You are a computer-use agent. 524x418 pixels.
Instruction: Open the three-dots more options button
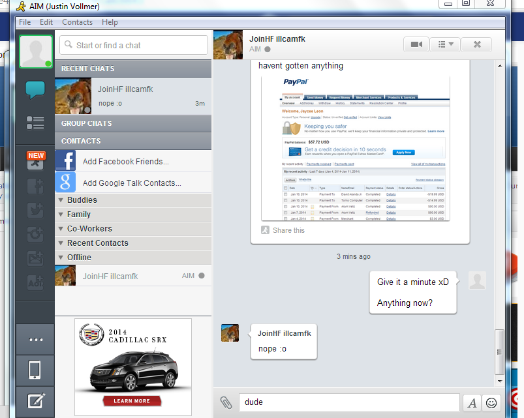coord(35,340)
